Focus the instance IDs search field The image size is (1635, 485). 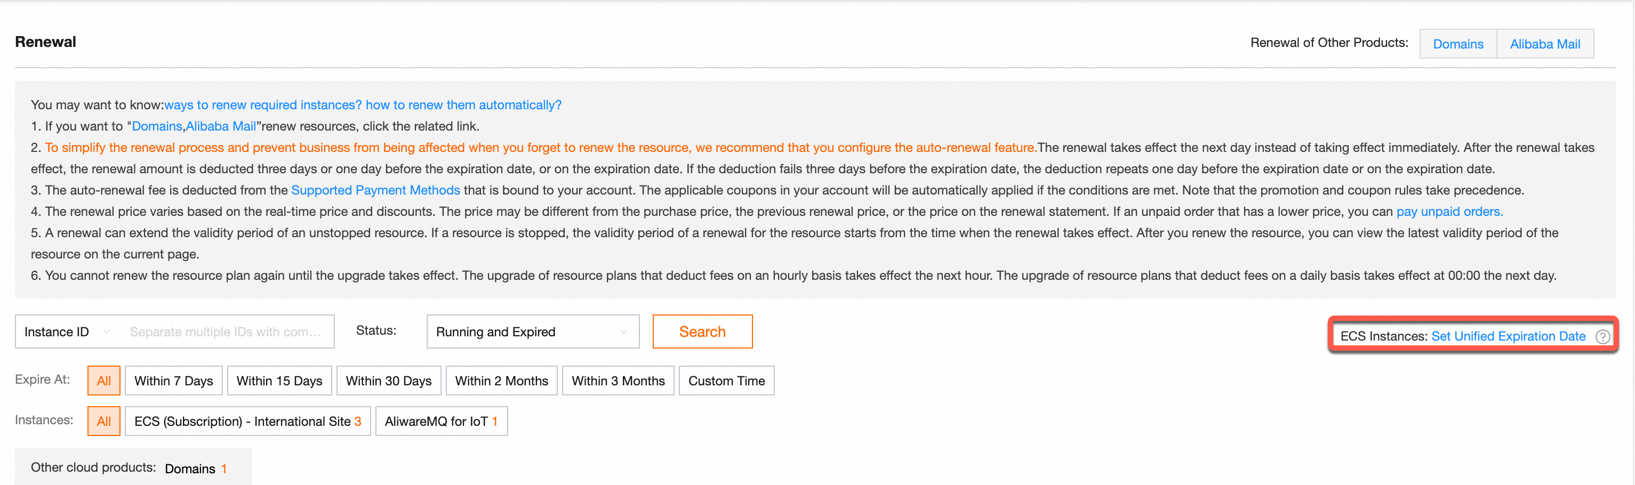tap(226, 332)
